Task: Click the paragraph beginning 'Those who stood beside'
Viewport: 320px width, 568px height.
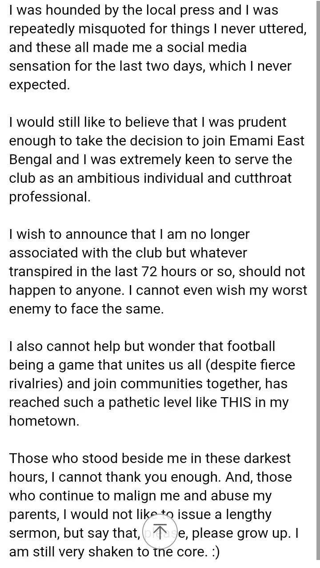Action: [154, 505]
